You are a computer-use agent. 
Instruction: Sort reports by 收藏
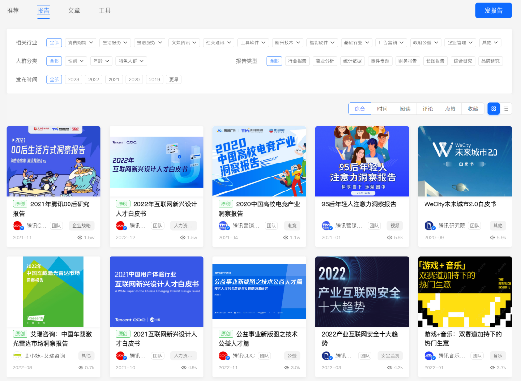(x=473, y=109)
